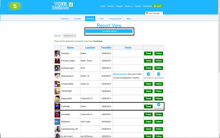
Task: Open sarahspringery's avatar thumbnail
Action: point(57,68)
